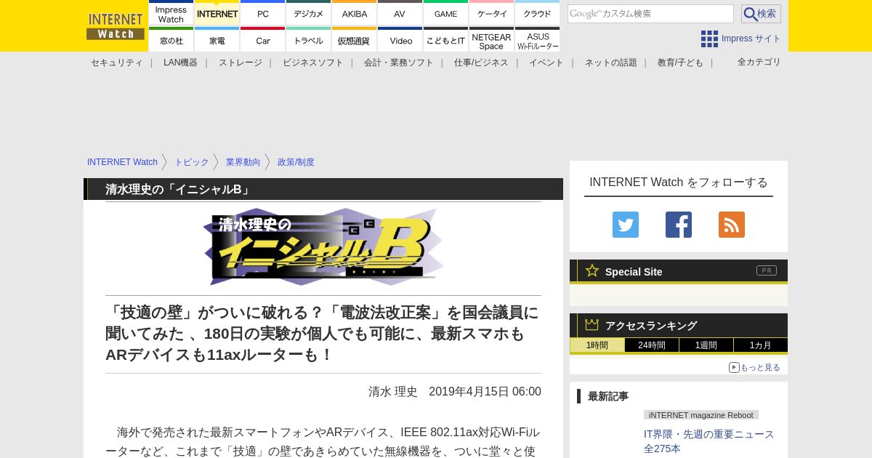This screenshot has height=458, width=872.
Task: Focus the Google custom search field
Action: (650, 14)
